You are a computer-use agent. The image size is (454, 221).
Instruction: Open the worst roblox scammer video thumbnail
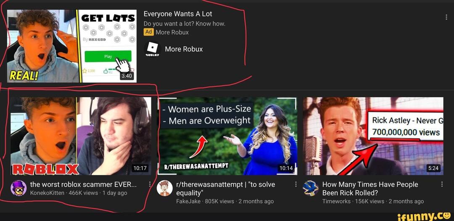[81, 136]
